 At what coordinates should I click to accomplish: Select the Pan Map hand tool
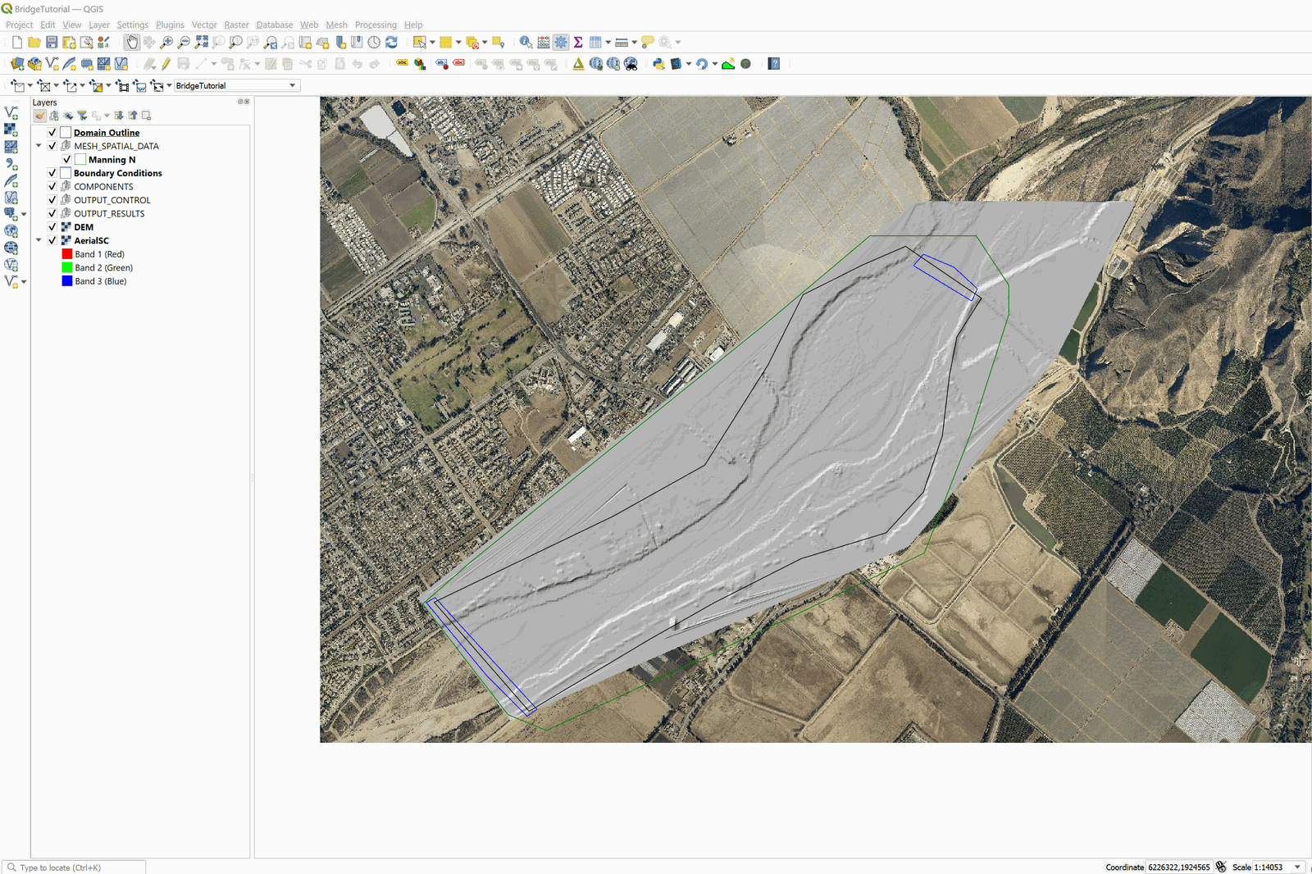click(x=131, y=43)
